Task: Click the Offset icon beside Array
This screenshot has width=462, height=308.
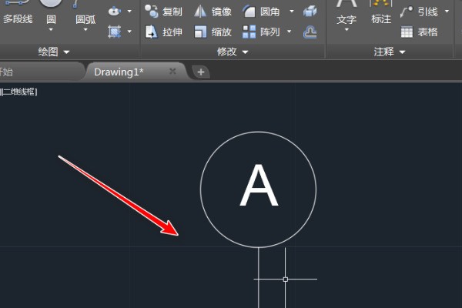Action: tap(310, 32)
